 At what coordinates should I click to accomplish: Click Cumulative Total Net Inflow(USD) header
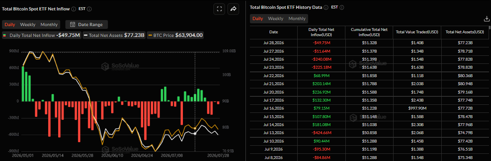(x=369, y=32)
